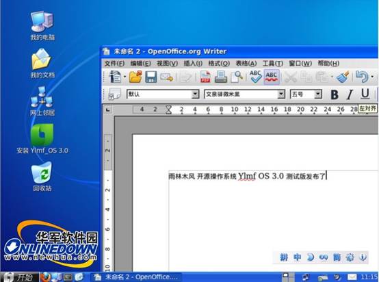
Task: Click the Save document floppy icon
Action: (151, 77)
